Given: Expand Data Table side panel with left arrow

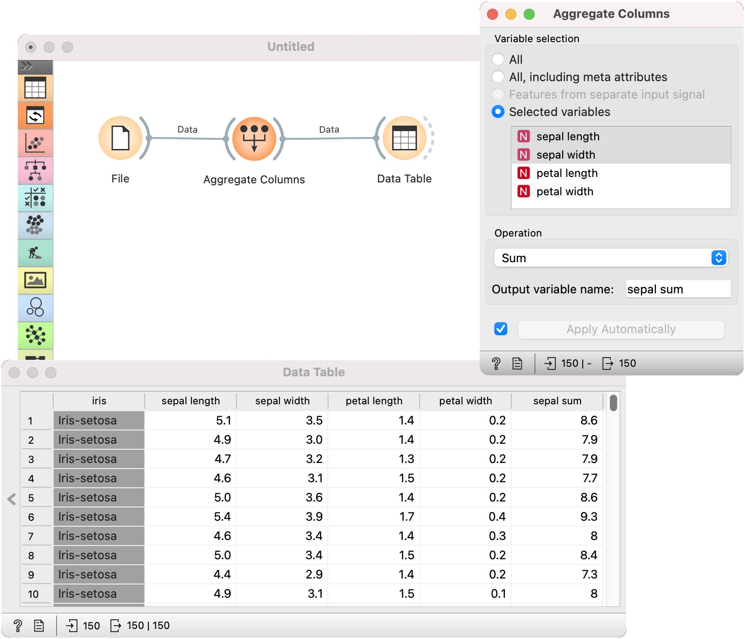Looking at the screenshot, I should (12, 499).
